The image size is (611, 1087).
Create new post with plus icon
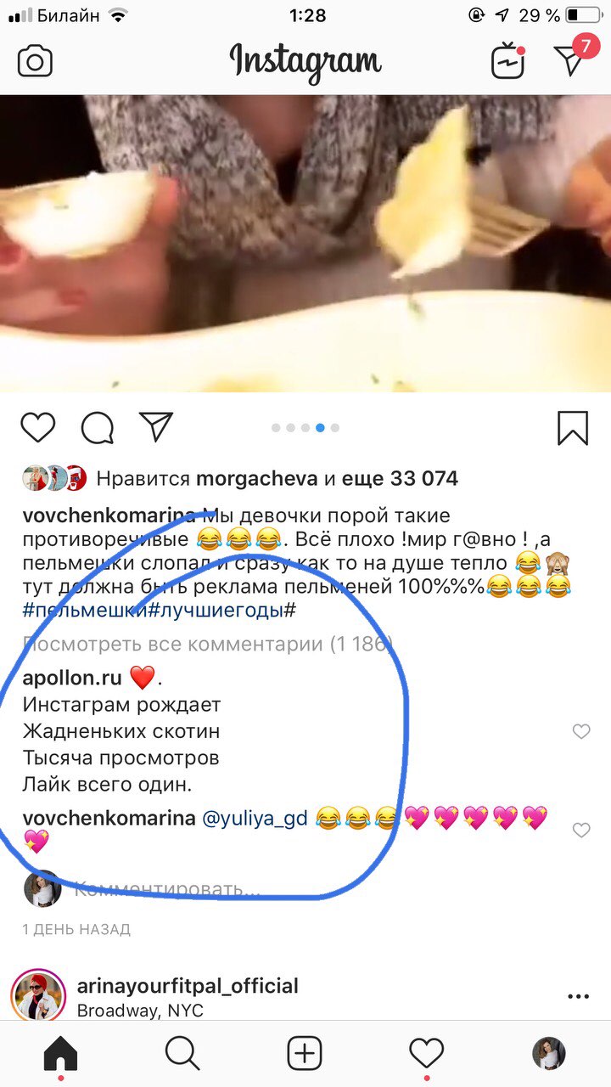click(305, 1054)
